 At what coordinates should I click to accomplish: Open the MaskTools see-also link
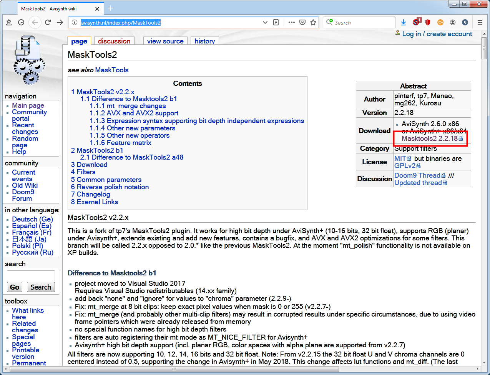pyautogui.click(x=112, y=70)
